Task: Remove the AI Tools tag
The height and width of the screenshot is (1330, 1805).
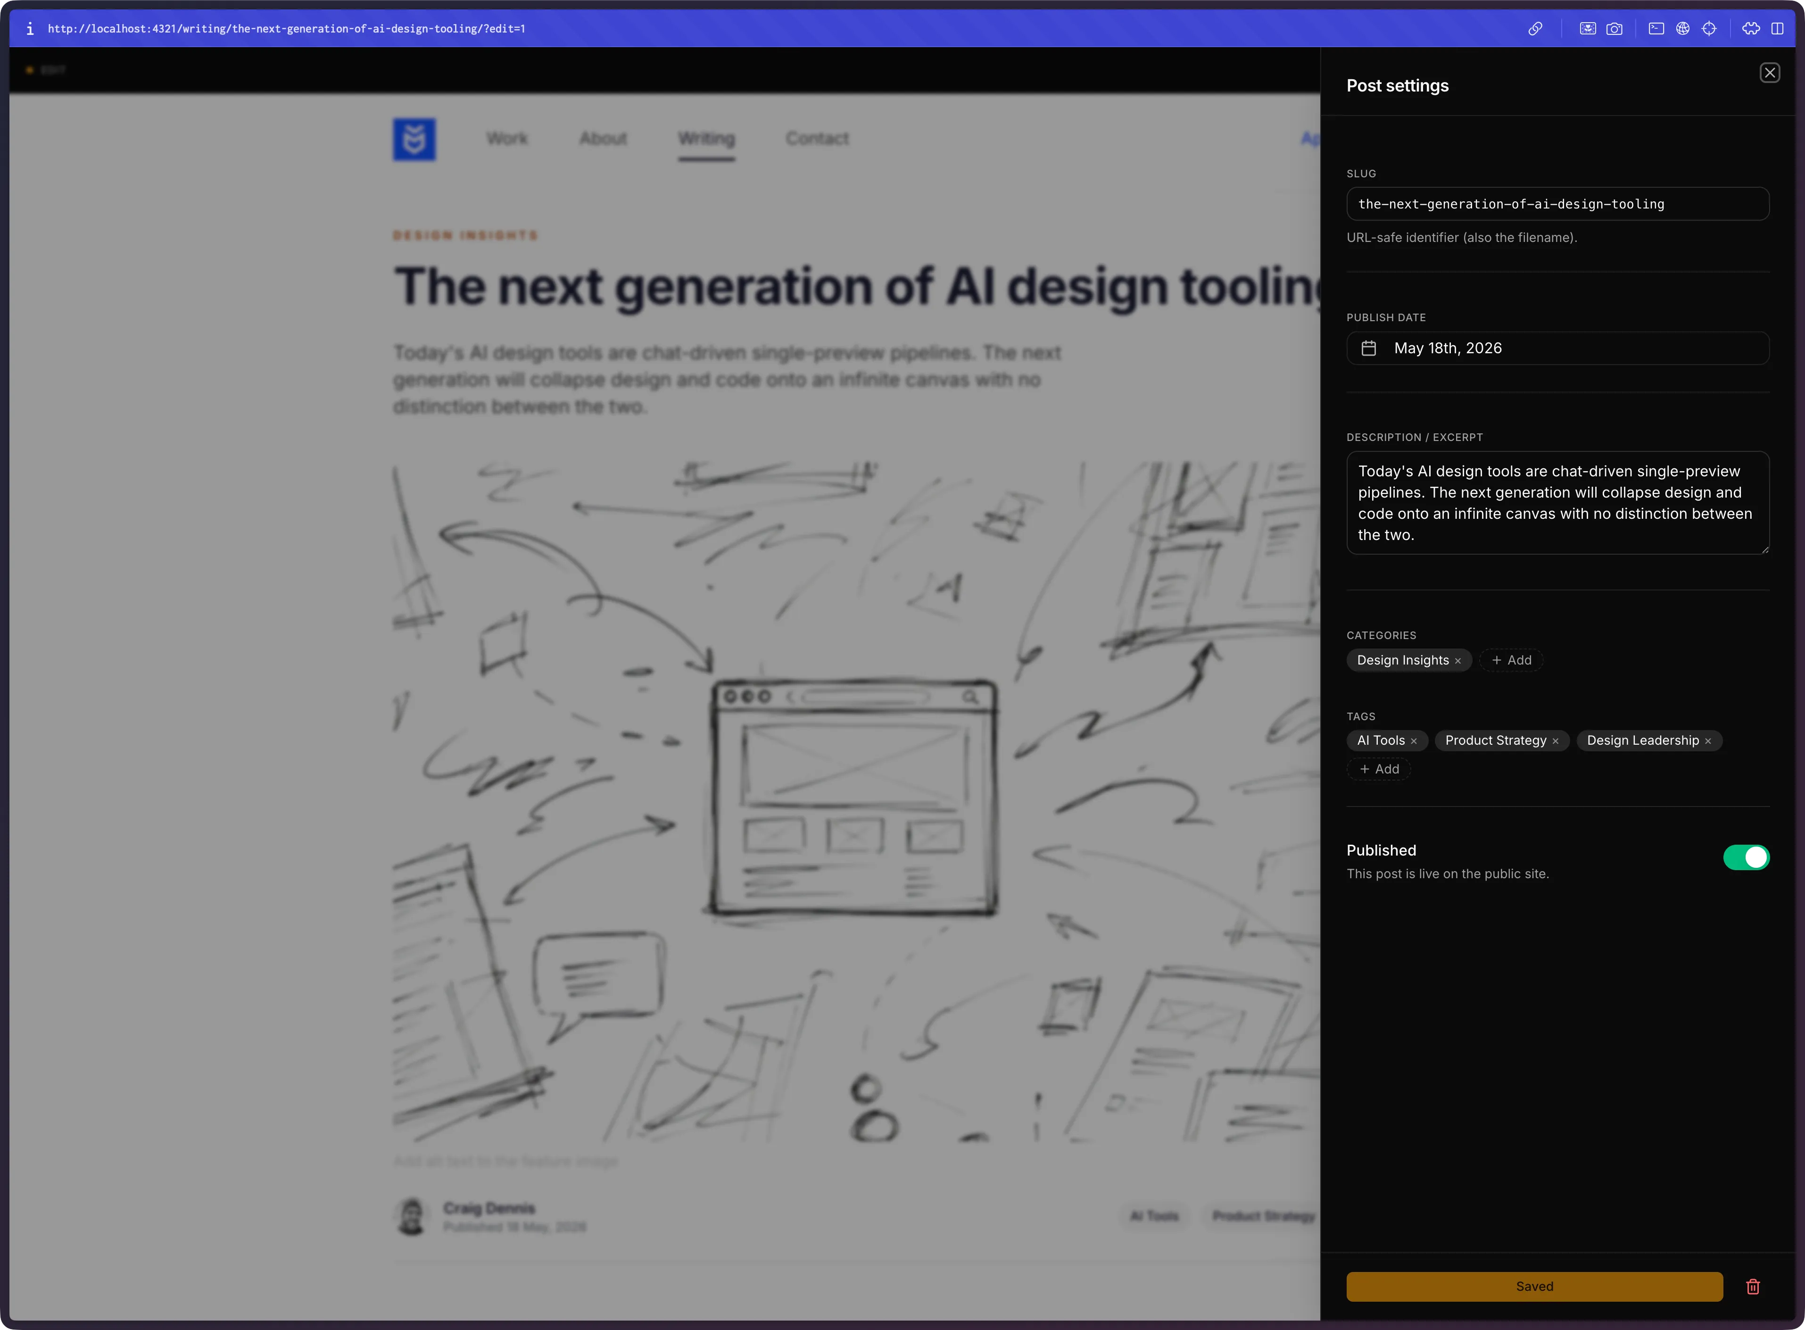Action: (1414, 741)
